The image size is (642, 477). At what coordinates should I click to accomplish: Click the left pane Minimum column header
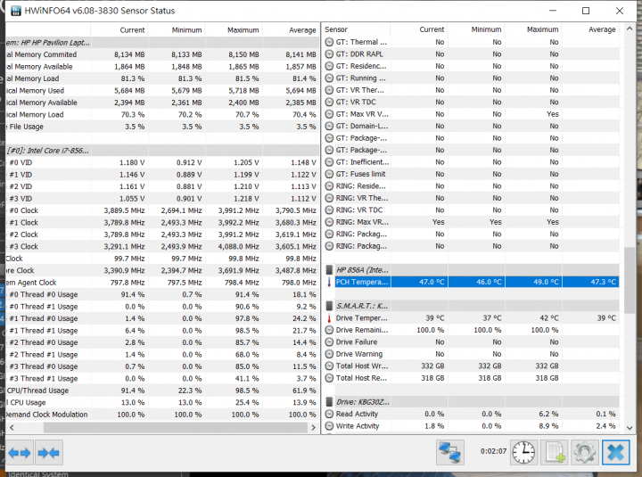point(176,30)
